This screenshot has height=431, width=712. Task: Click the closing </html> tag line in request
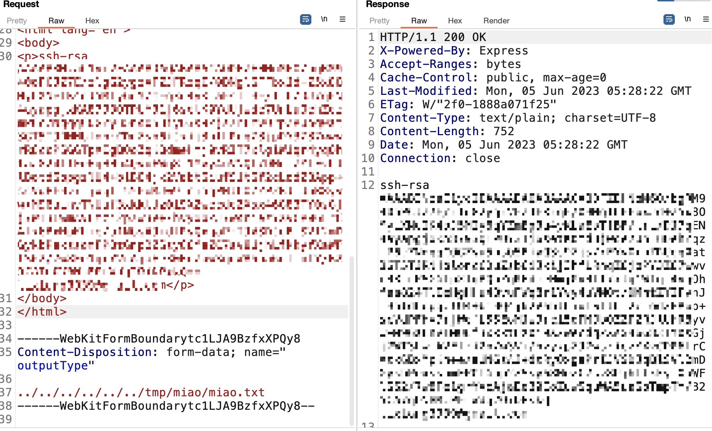42,312
